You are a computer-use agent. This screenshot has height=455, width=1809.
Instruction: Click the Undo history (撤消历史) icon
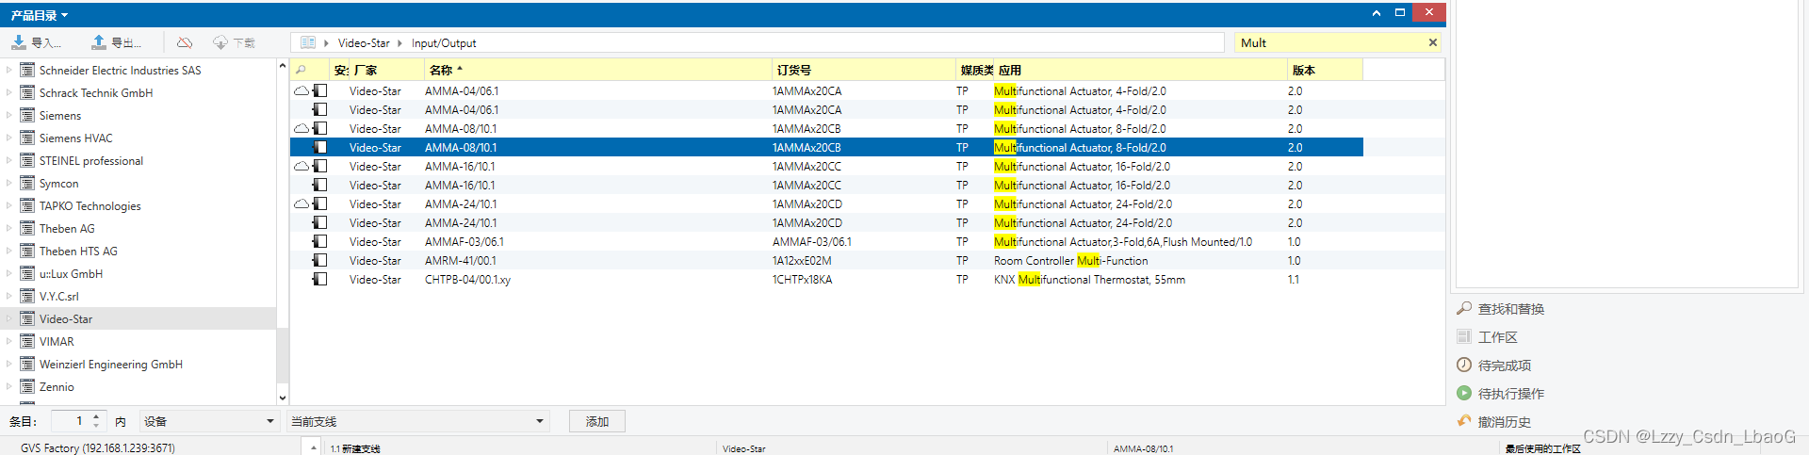click(x=1464, y=422)
